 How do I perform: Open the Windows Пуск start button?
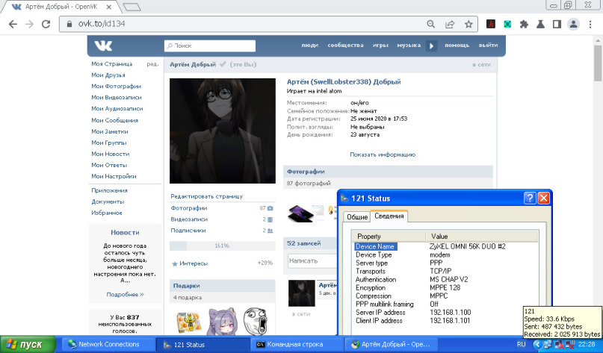coord(28,344)
